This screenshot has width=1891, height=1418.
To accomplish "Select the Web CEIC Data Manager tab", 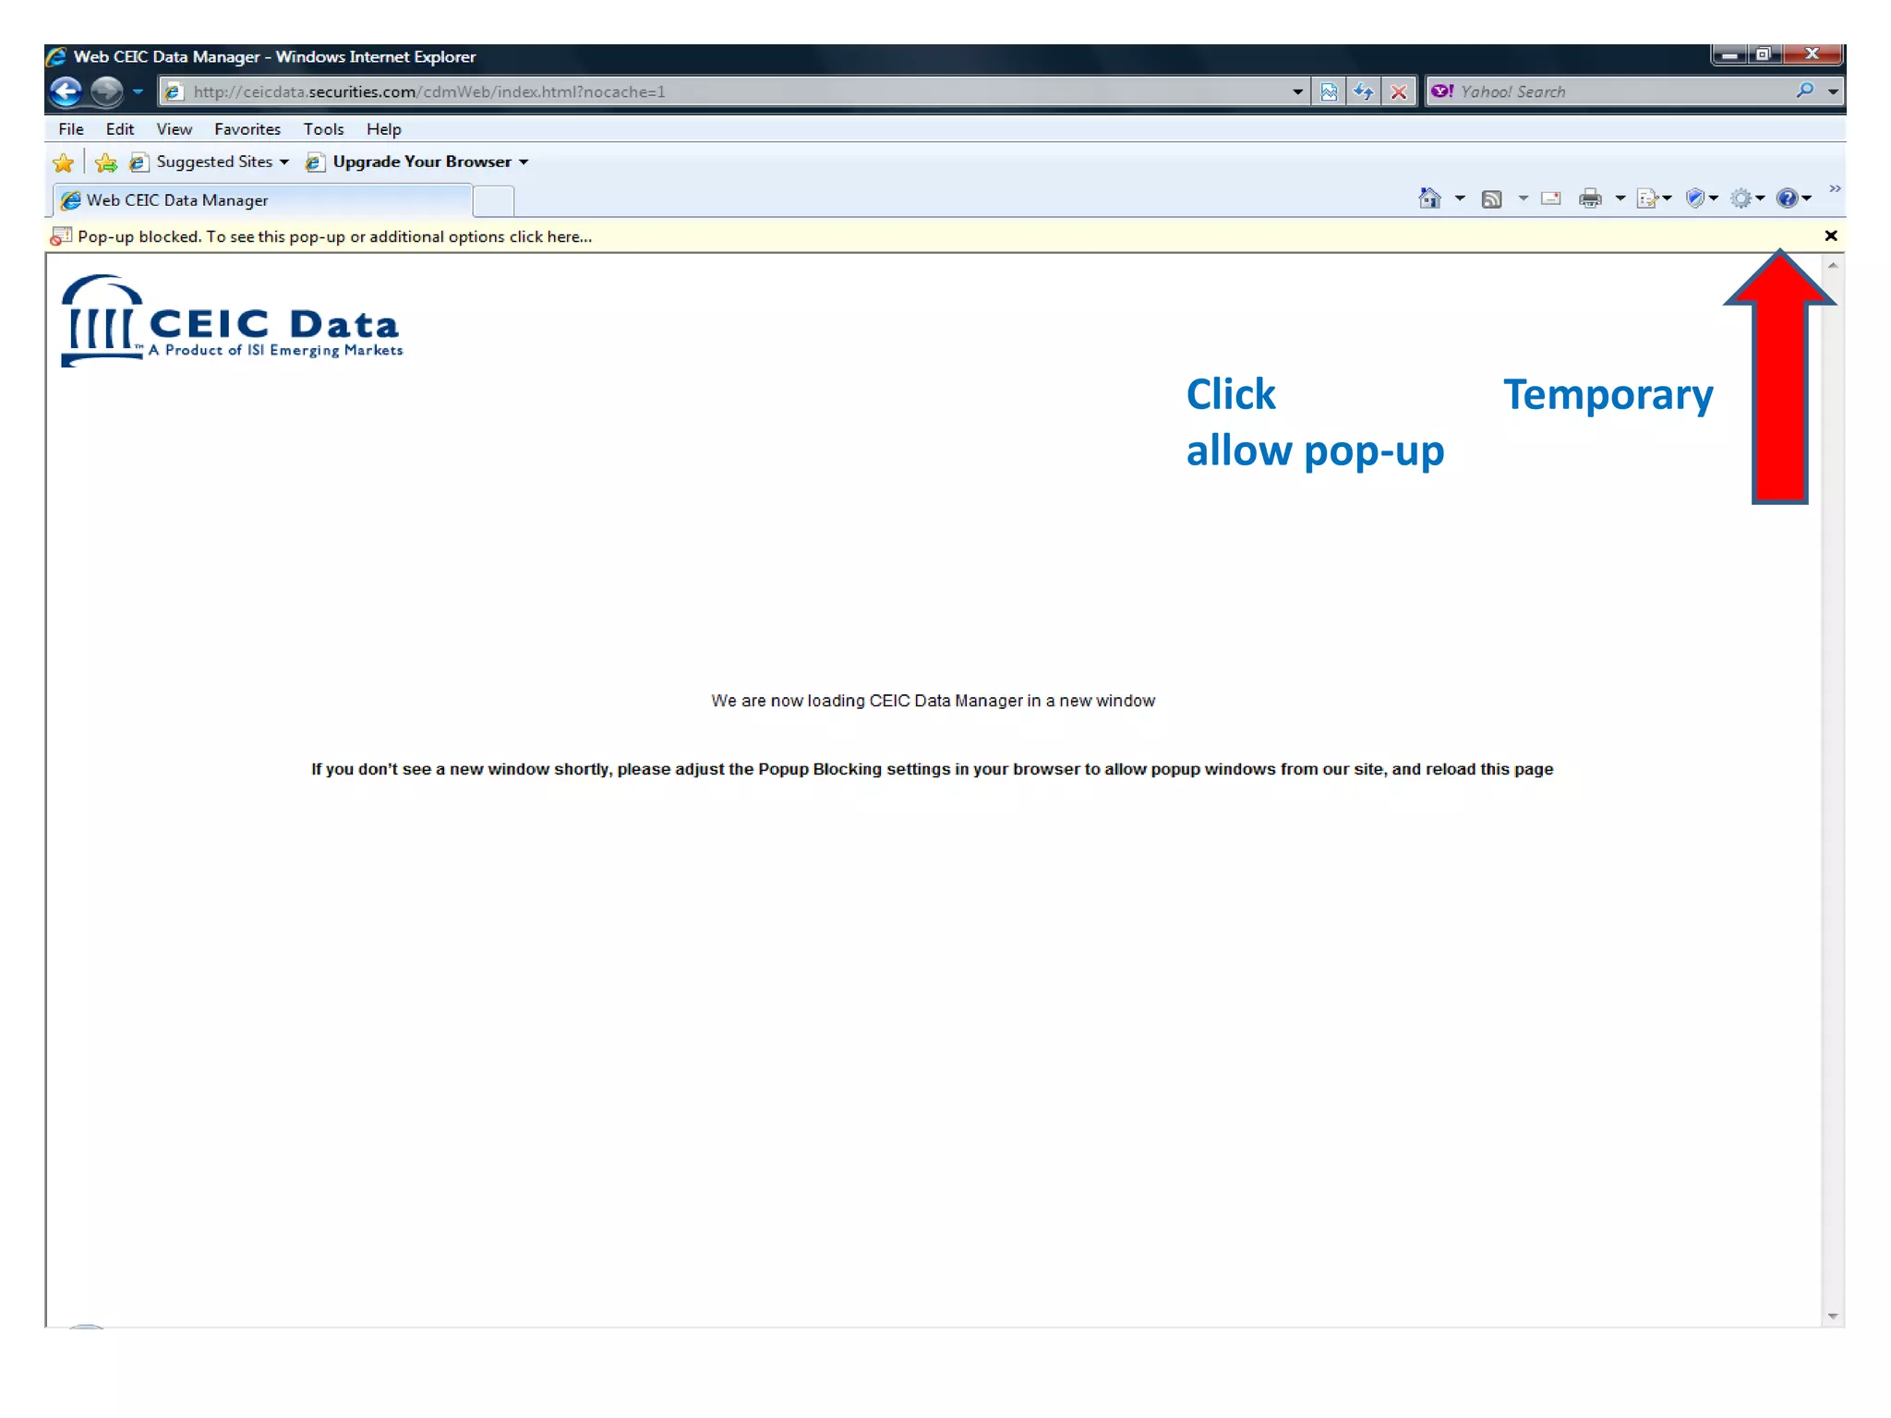I will (263, 200).
